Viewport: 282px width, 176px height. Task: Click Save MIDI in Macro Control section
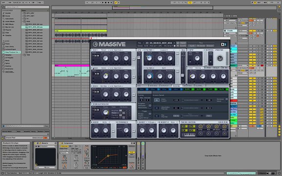pos(223,122)
